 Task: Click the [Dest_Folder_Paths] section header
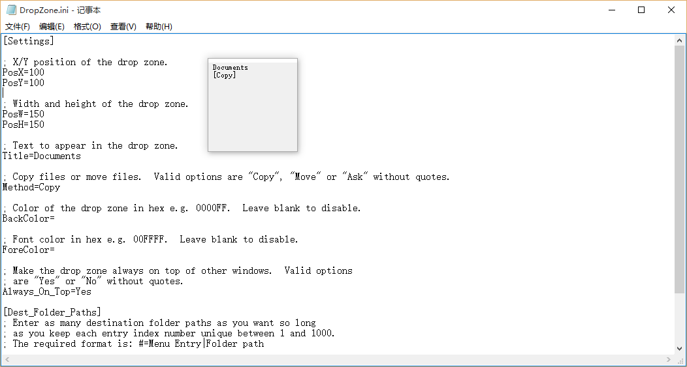click(x=52, y=312)
